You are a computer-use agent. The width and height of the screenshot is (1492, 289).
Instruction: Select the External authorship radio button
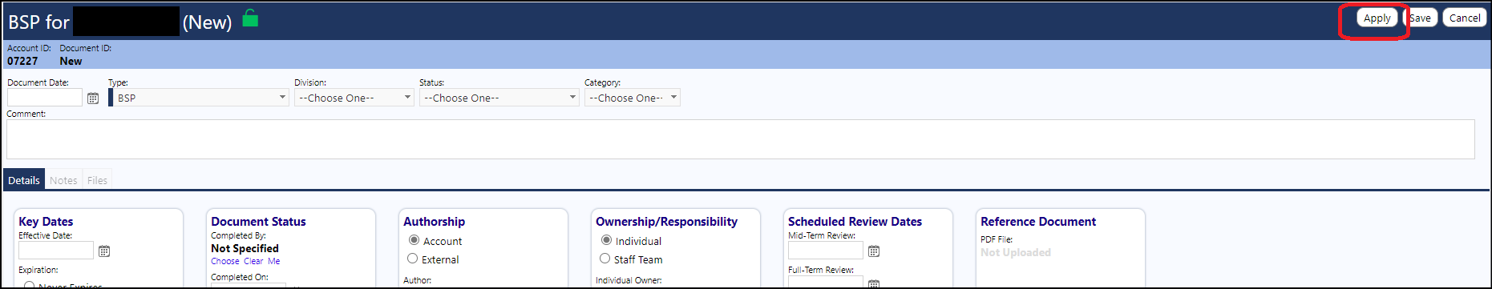pos(413,259)
